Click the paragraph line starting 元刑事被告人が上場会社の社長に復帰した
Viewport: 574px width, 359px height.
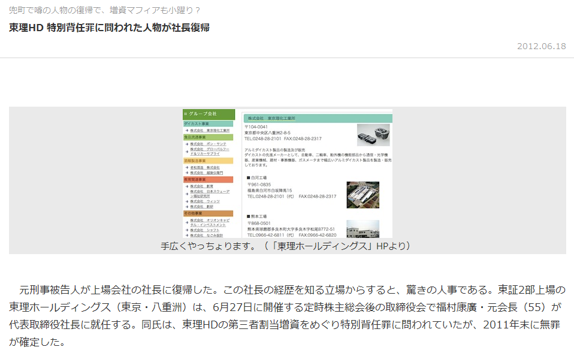click(292, 290)
